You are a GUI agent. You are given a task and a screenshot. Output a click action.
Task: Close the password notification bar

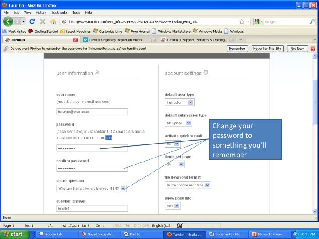313,49
